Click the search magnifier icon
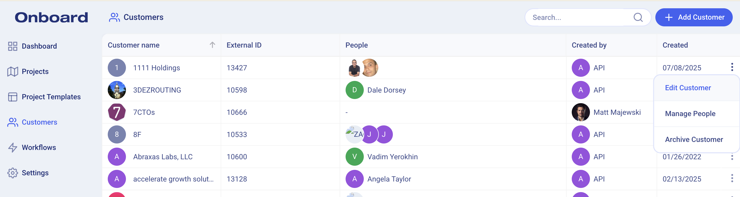Viewport: 740px width, 197px height. [638, 17]
